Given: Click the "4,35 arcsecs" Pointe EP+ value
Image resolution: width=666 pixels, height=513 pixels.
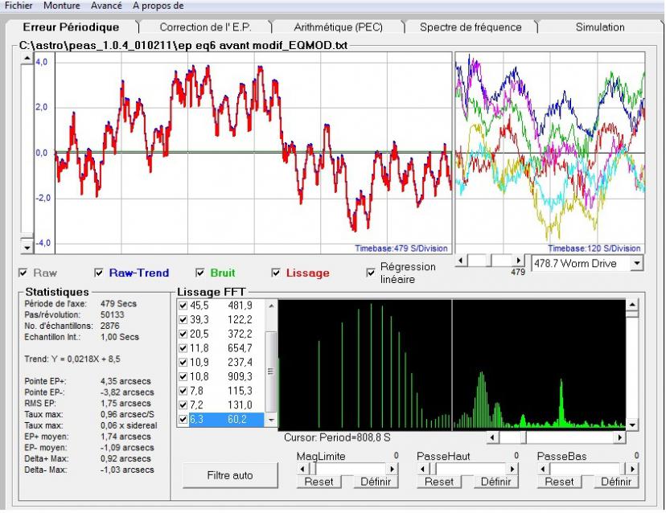Looking at the screenshot, I should pyautogui.click(x=125, y=381).
